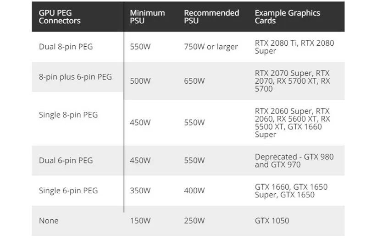Select the None connector row label
Viewport: 377px width, 239px height.
click(49, 221)
